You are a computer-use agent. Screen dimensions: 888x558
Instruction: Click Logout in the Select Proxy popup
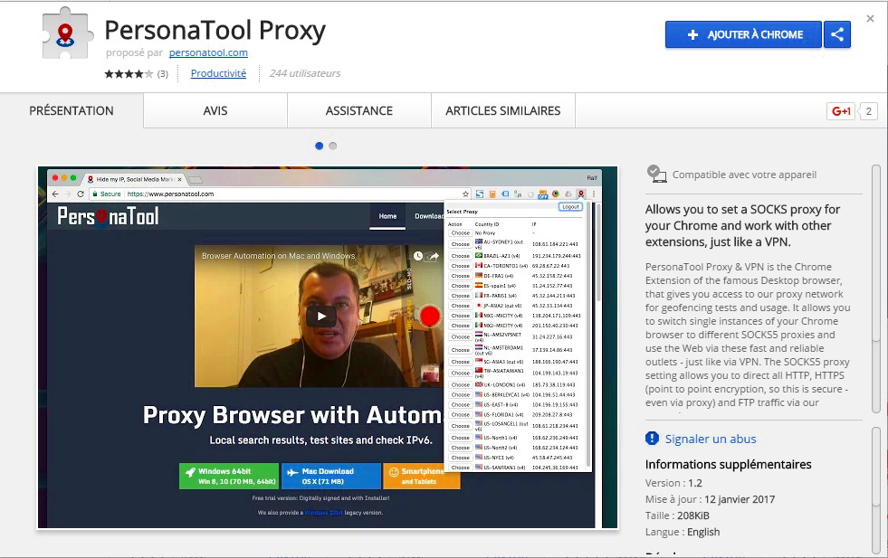(x=571, y=206)
